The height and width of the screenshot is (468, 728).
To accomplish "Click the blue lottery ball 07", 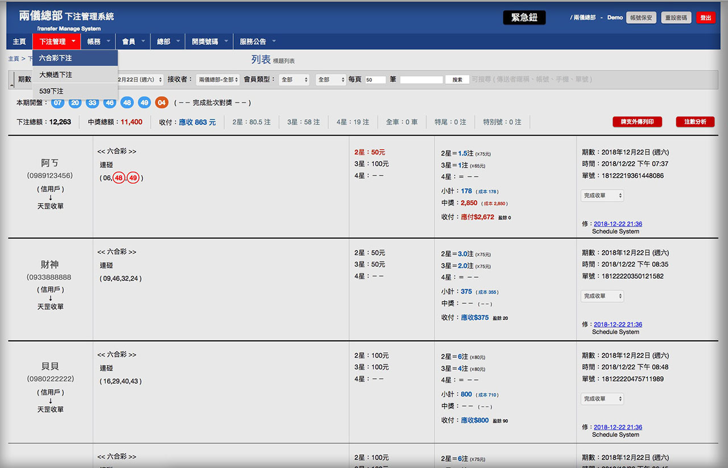I will [57, 103].
